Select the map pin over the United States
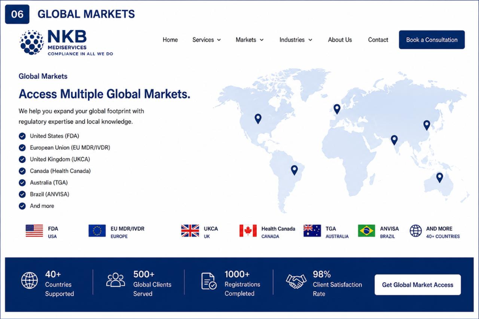The image size is (479, 319). point(258,118)
